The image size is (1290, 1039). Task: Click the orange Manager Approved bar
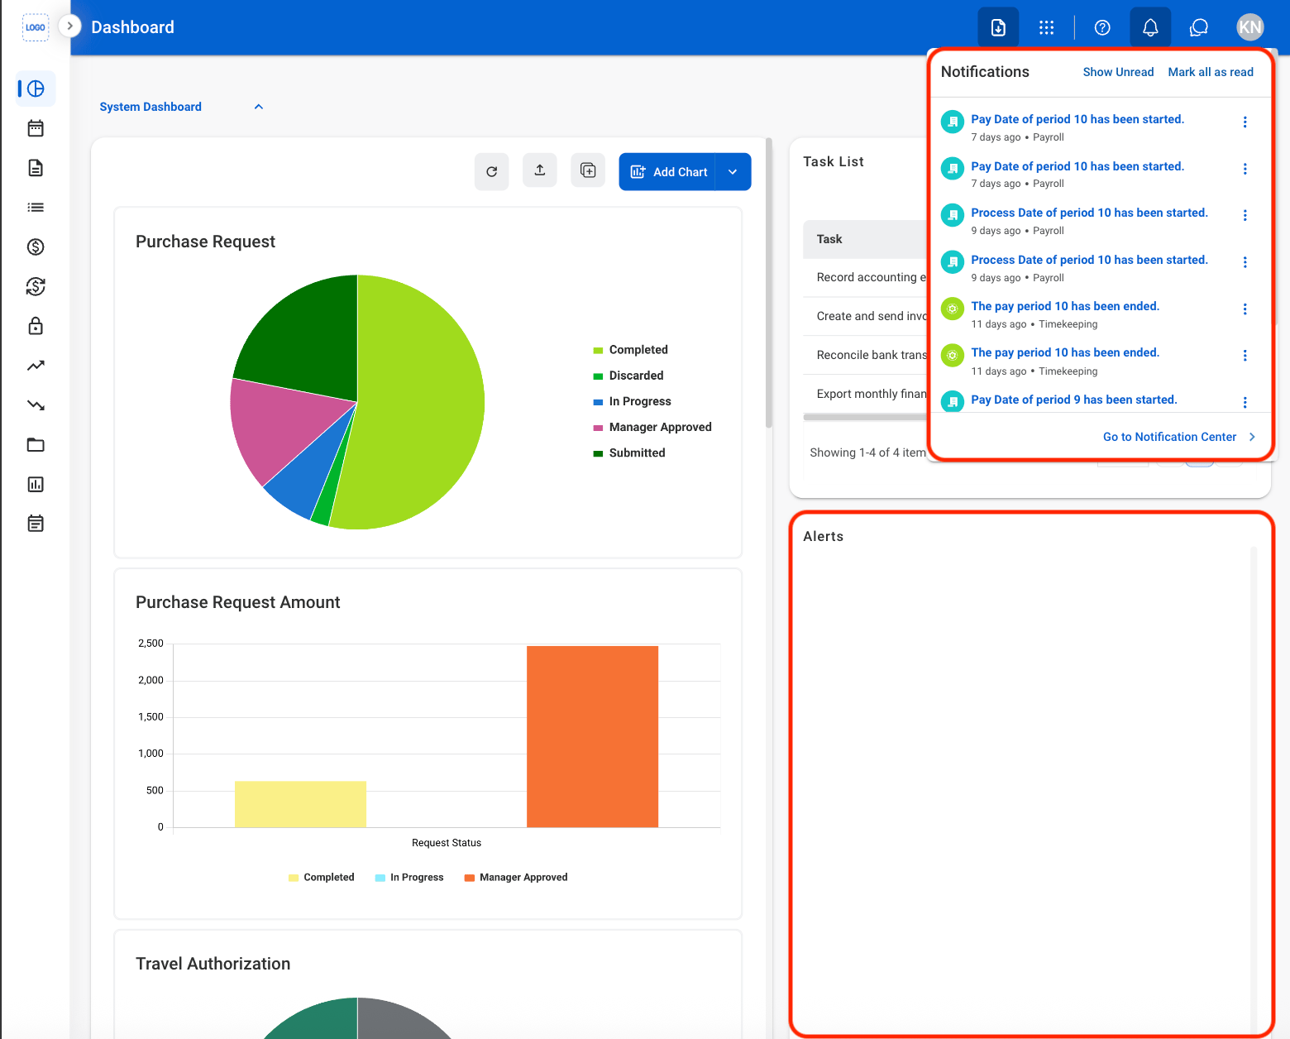point(592,736)
